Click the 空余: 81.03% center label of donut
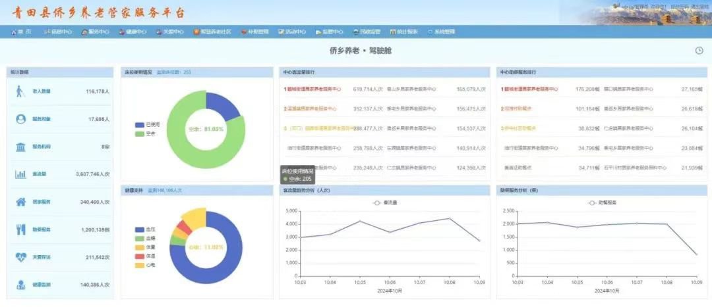 click(x=206, y=130)
